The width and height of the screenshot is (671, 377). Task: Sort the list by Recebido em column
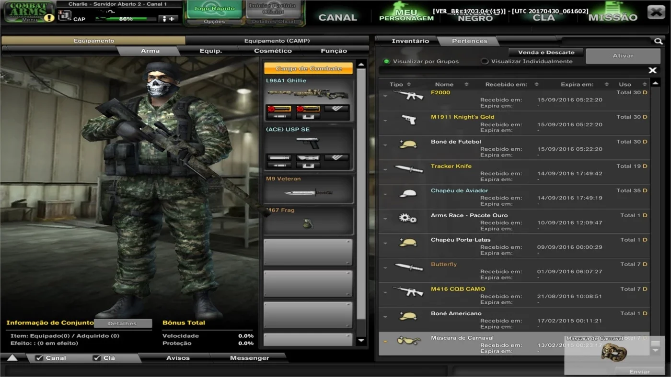click(511, 84)
